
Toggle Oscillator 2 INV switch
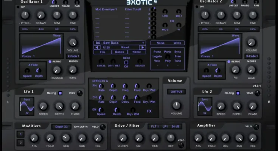coord(197,7)
